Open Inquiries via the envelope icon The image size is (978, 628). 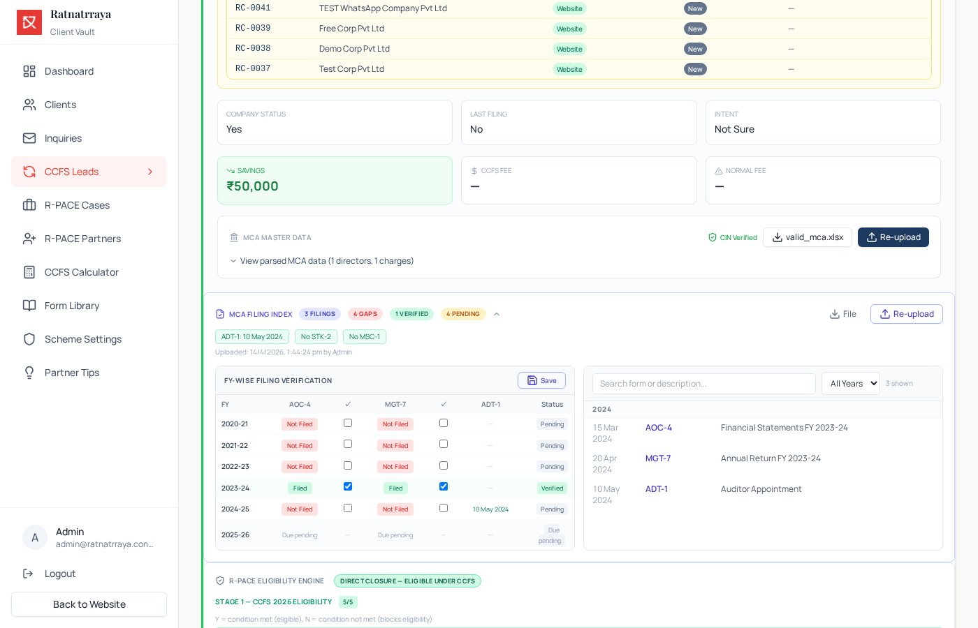tap(29, 138)
